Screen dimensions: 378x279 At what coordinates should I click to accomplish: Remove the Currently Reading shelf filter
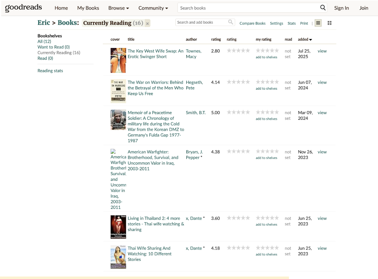[147, 23]
